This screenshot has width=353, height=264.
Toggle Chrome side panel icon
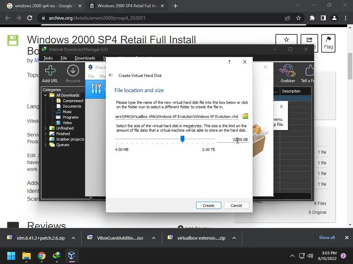click(x=323, y=18)
